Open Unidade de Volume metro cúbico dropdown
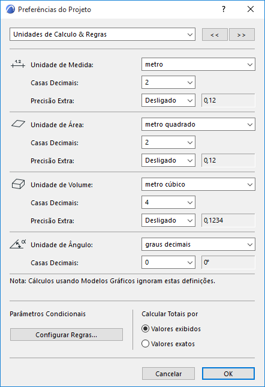 coord(198,184)
